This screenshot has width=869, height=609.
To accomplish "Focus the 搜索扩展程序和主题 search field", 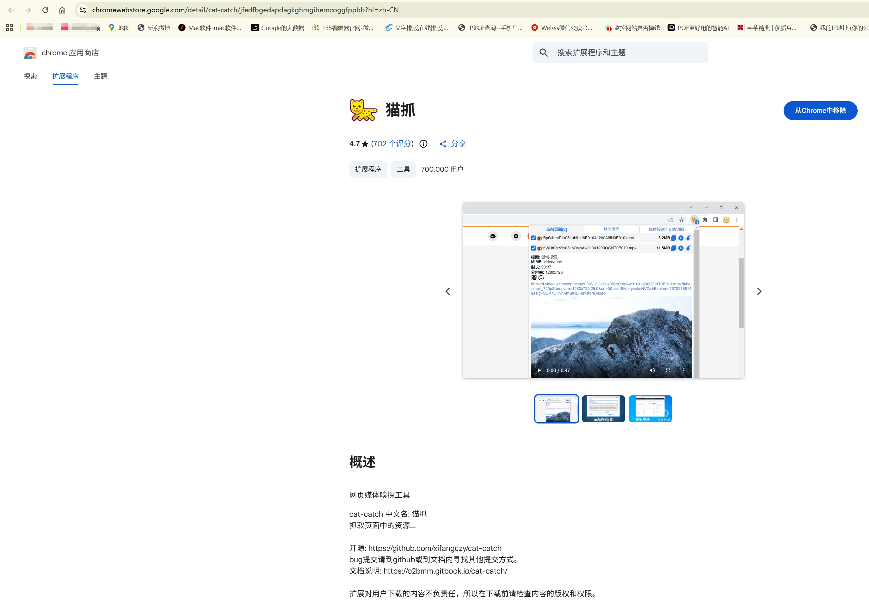I will point(620,52).
